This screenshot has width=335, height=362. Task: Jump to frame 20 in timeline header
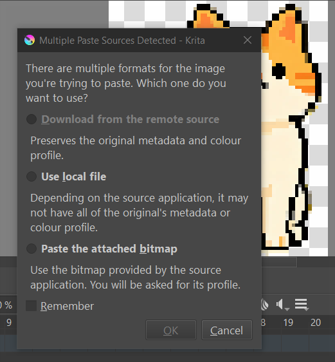tap(316, 323)
